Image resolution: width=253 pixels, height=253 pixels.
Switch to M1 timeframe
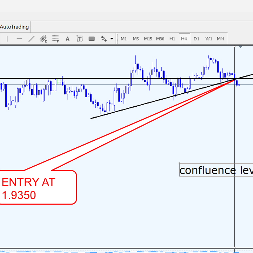coord(124,39)
